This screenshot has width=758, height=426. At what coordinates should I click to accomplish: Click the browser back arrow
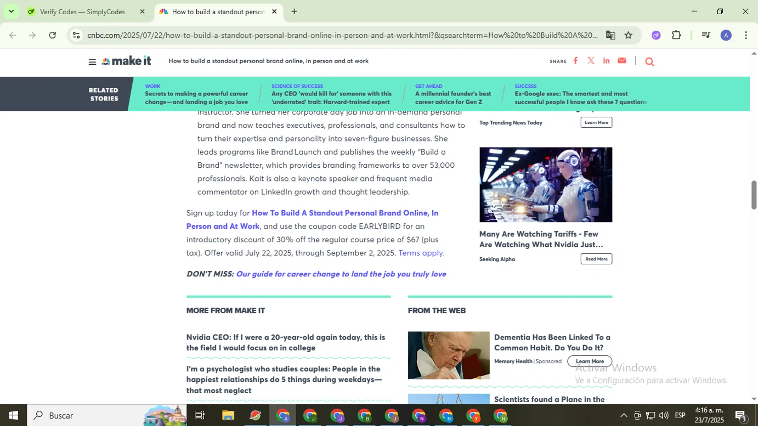pyautogui.click(x=13, y=35)
